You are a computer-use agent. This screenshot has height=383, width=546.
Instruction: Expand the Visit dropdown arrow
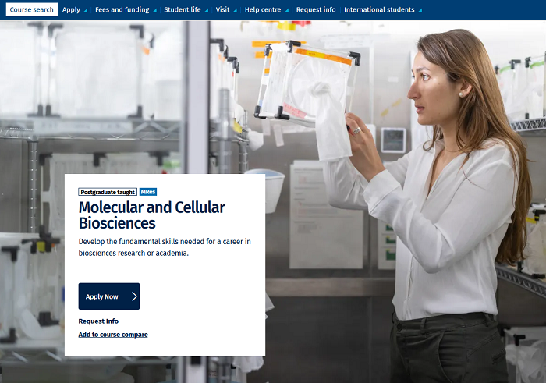[235, 10]
